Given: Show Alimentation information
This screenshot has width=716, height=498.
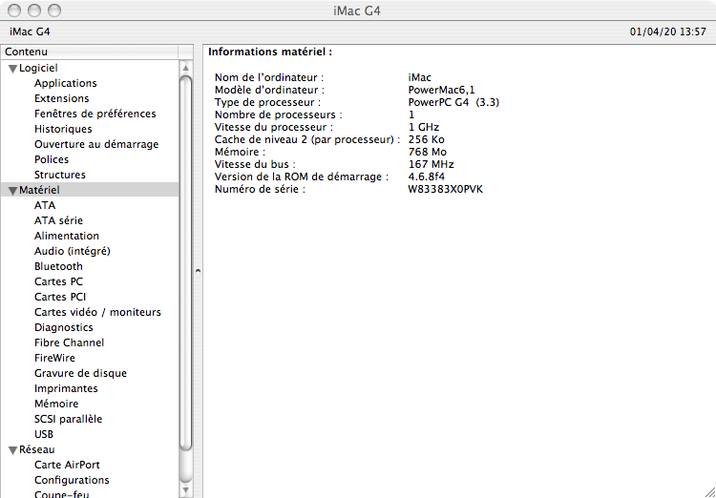Looking at the screenshot, I should 67,236.
